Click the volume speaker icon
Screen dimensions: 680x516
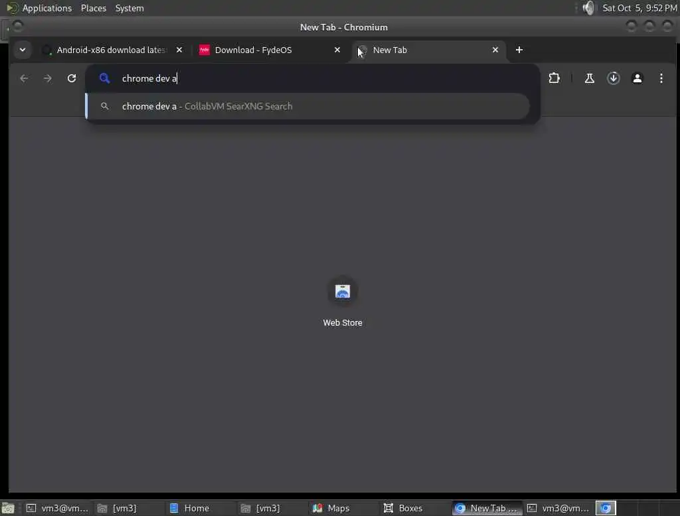(x=588, y=8)
